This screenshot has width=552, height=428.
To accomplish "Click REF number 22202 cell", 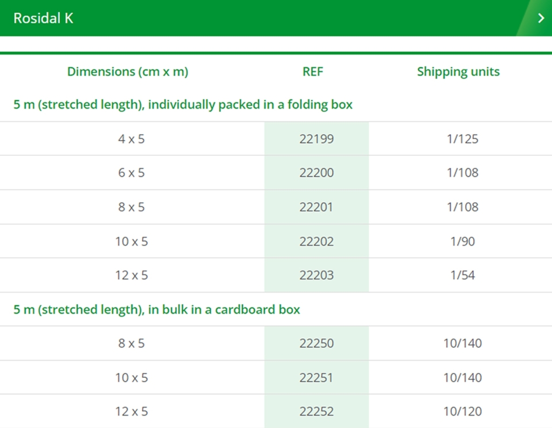I will tap(316, 241).
